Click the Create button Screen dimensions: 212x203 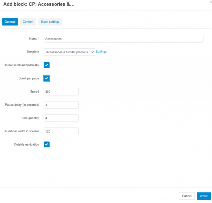coord(204,196)
